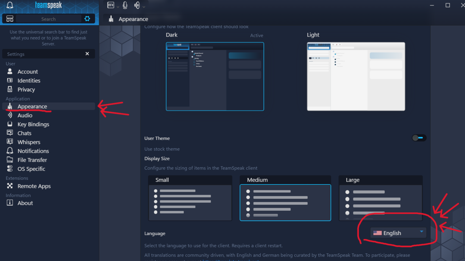This screenshot has height=261, width=465.
Task: Minimize the TeamSpeak window
Action: click(x=432, y=5)
